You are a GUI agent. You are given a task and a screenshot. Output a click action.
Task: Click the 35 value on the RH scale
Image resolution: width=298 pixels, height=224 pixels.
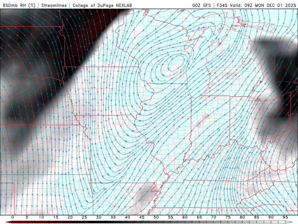click(113, 217)
